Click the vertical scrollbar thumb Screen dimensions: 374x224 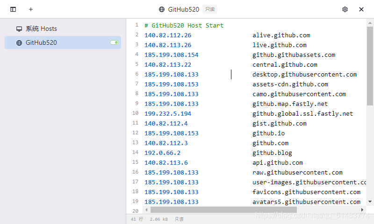[x=370, y=66]
